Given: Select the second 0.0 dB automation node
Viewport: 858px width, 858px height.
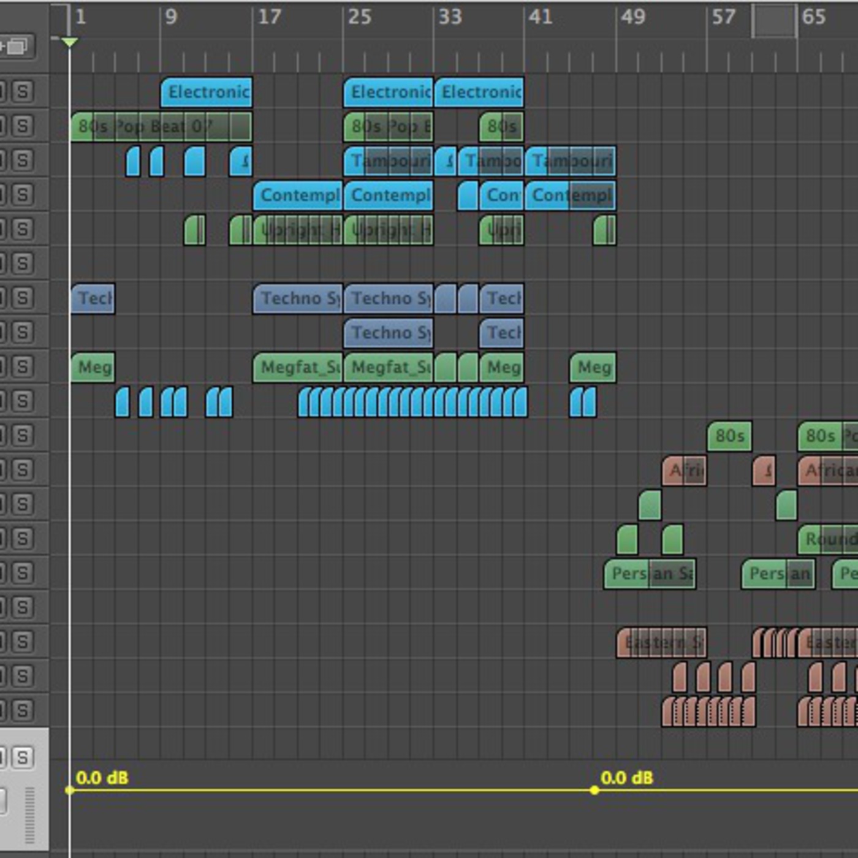Looking at the screenshot, I should click(594, 790).
